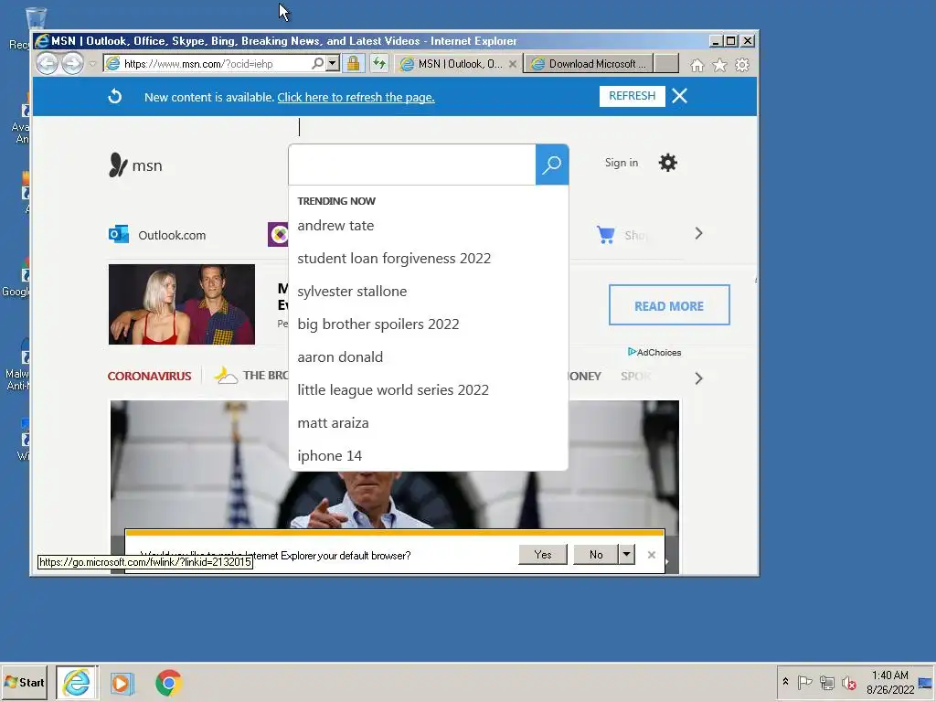Screen dimensions: 936x702
Task: Click the REFRESH button
Action: (x=633, y=96)
